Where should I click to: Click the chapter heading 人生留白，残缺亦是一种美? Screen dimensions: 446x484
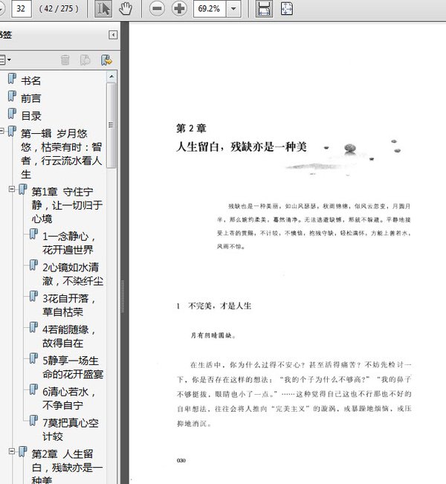click(x=241, y=146)
